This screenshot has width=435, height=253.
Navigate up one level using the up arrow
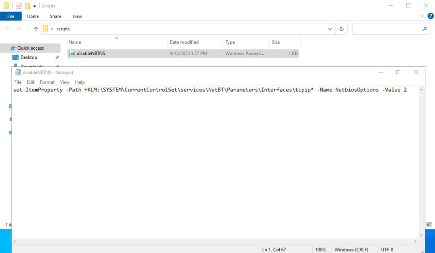tap(36, 29)
